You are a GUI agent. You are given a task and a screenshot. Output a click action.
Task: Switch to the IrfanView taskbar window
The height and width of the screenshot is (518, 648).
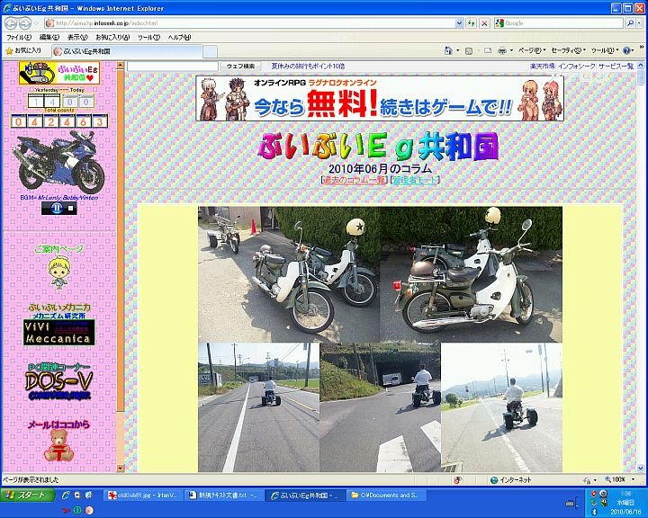pyautogui.click(x=143, y=495)
